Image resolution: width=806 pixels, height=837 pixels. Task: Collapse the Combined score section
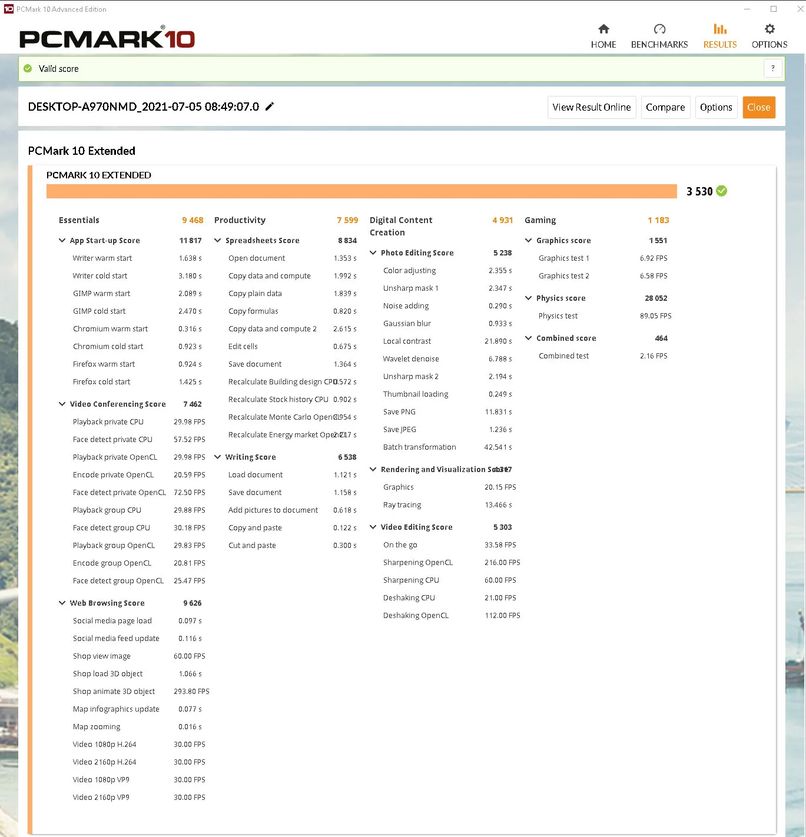(528, 338)
